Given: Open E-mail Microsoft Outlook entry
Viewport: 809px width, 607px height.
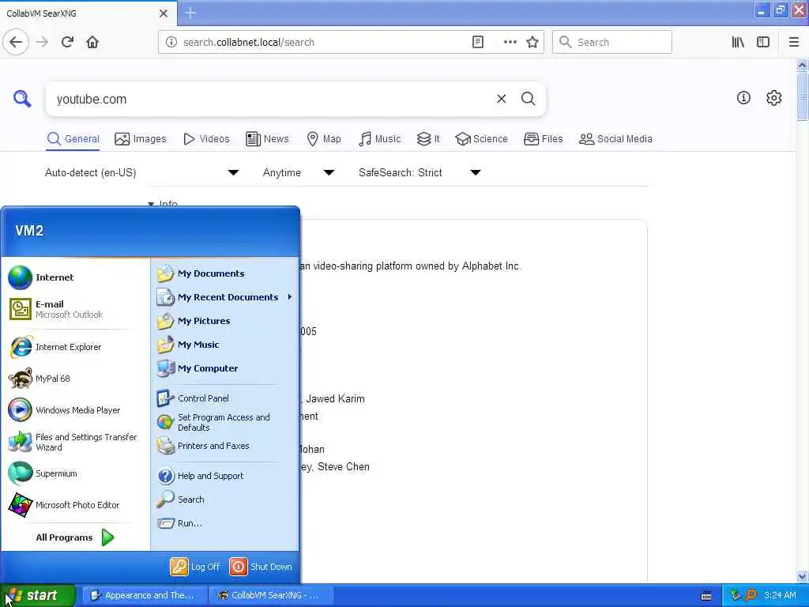Looking at the screenshot, I should pos(73,309).
